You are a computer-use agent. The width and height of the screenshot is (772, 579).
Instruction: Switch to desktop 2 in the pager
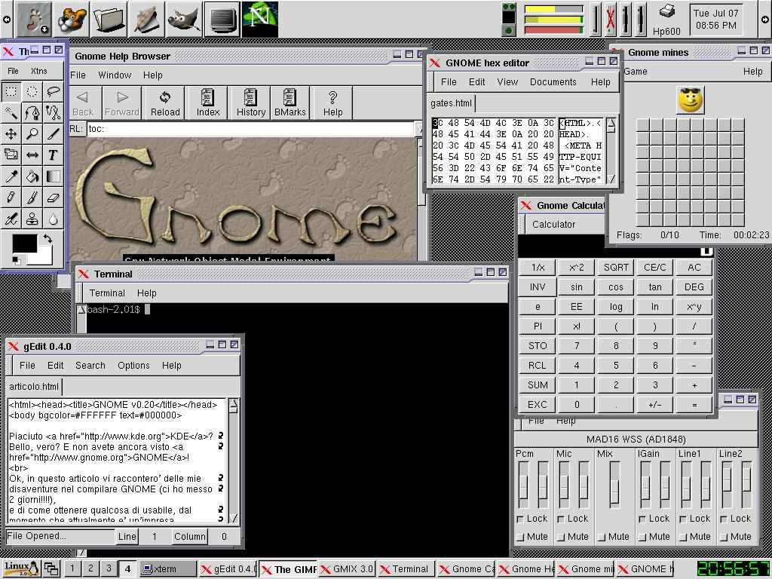[90, 569]
